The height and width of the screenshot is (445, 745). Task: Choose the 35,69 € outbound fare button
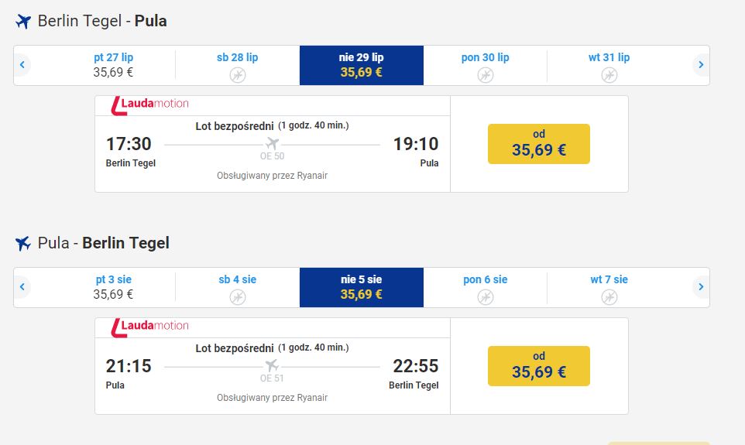[538, 144]
